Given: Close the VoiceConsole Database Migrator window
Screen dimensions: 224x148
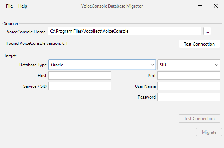Looking at the screenshot, I should pyautogui.click(x=215, y=6).
